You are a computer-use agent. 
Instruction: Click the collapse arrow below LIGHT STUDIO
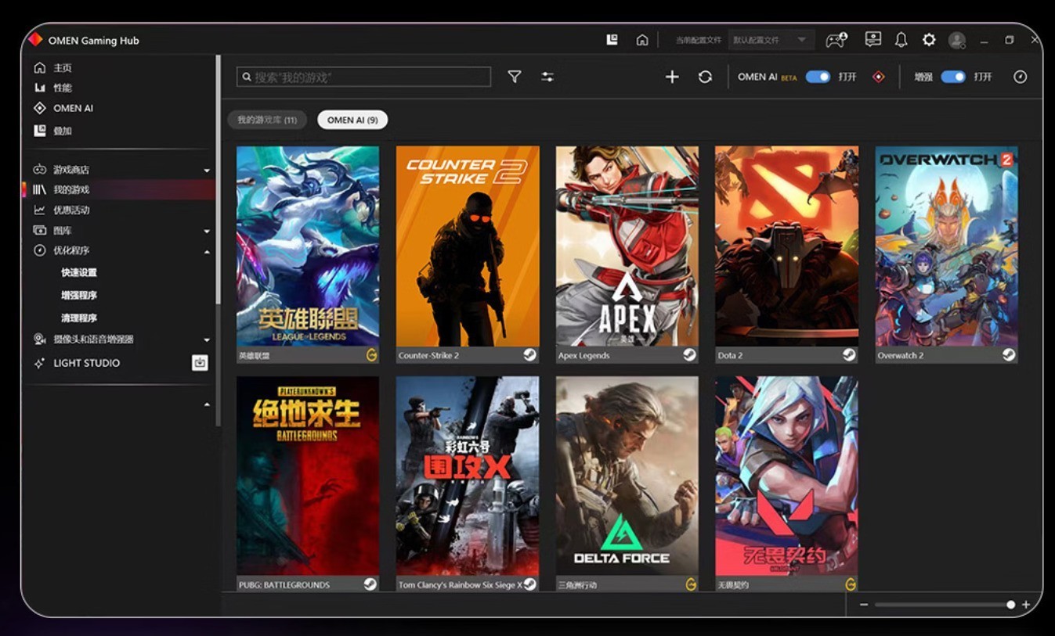(207, 404)
